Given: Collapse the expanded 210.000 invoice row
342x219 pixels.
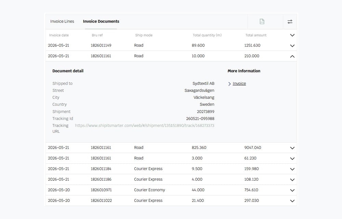Looking at the screenshot, I should click(292, 56).
